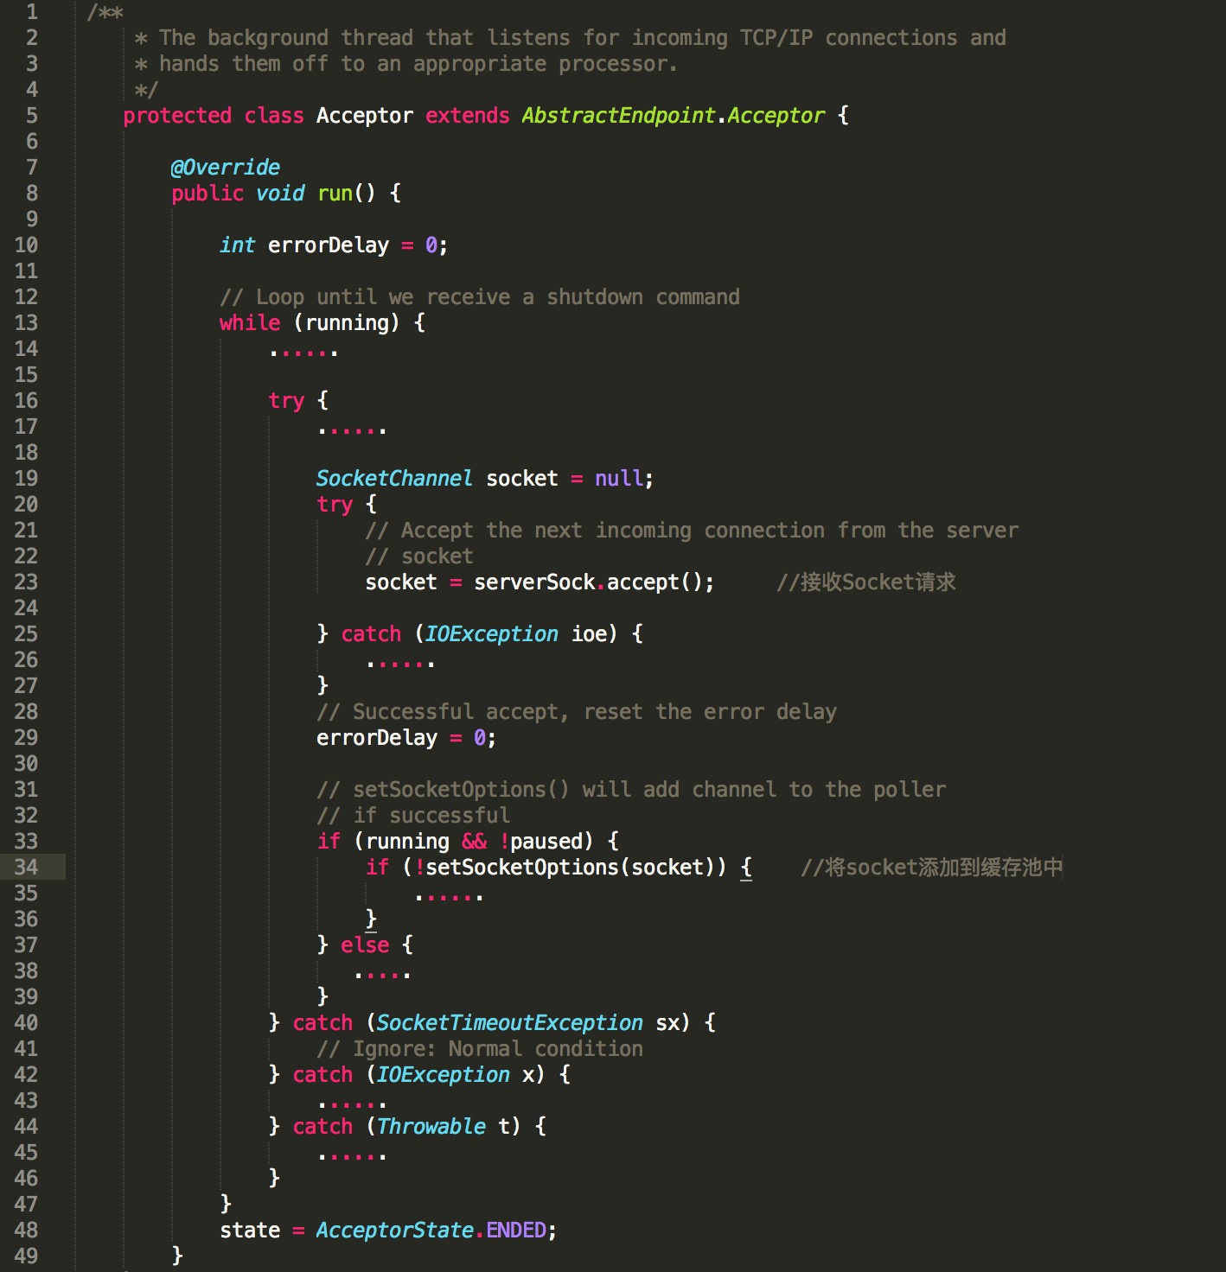Place cursor on the run() method name
Screen dimensions: 1226x1272
click(335, 193)
